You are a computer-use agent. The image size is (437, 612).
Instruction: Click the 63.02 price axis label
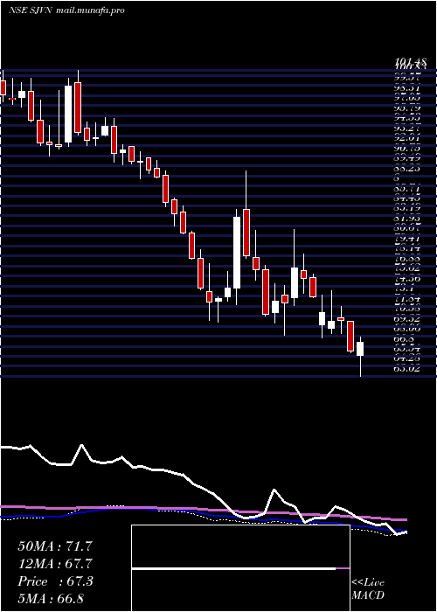click(407, 368)
